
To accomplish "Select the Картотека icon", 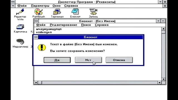I will click(x=20, y=28).
